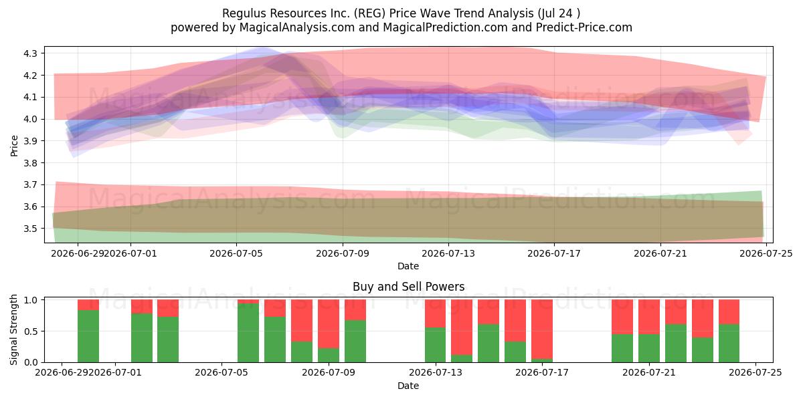This screenshot has width=803, height=401.
Task: Click 2026-07-17 under the price chart
Action: 554,253
